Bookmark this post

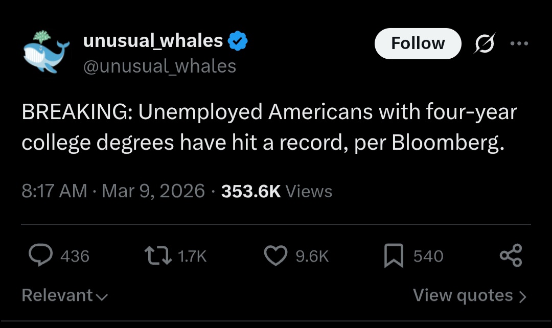click(x=394, y=255)
